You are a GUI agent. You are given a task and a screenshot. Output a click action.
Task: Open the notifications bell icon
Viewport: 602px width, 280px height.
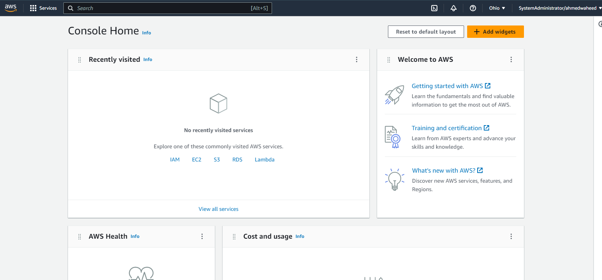[x=453, y=8]
